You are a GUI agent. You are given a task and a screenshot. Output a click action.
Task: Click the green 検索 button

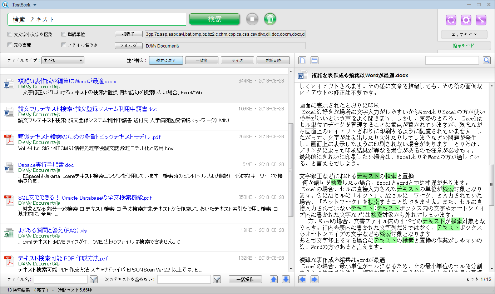214,19
